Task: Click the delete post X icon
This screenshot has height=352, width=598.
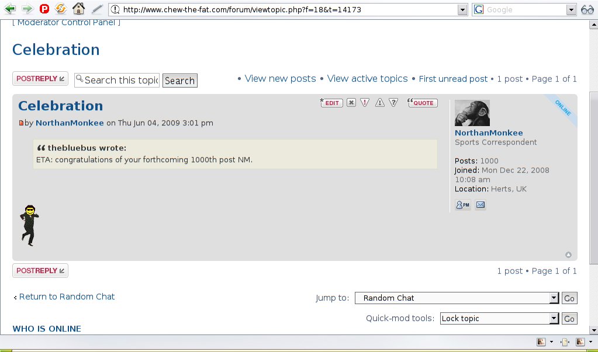Action: click(x=351, y=103)
